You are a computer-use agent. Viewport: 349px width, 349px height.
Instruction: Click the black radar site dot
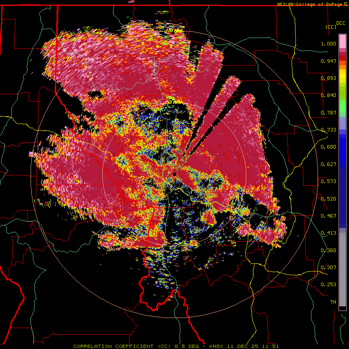(x=174, y=174)
